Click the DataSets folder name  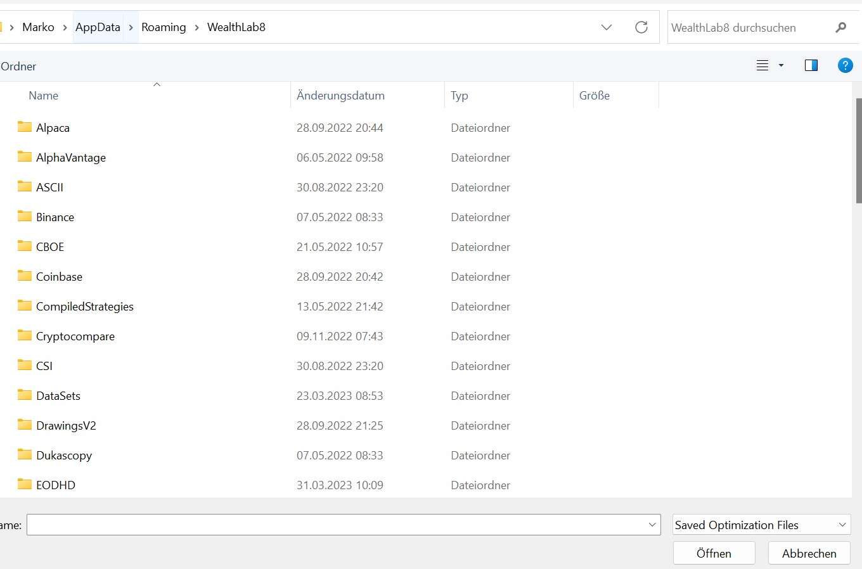click(58, 395)
